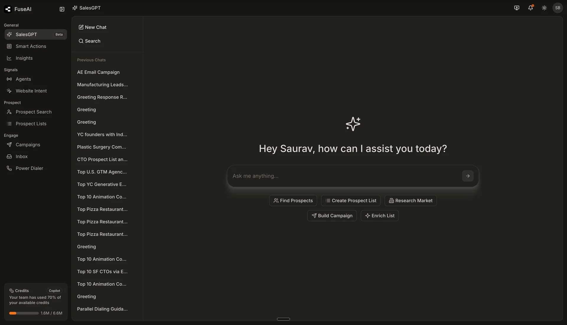Open the Power Dialer
Screen dimensions: 567x325
pos(30,168)
